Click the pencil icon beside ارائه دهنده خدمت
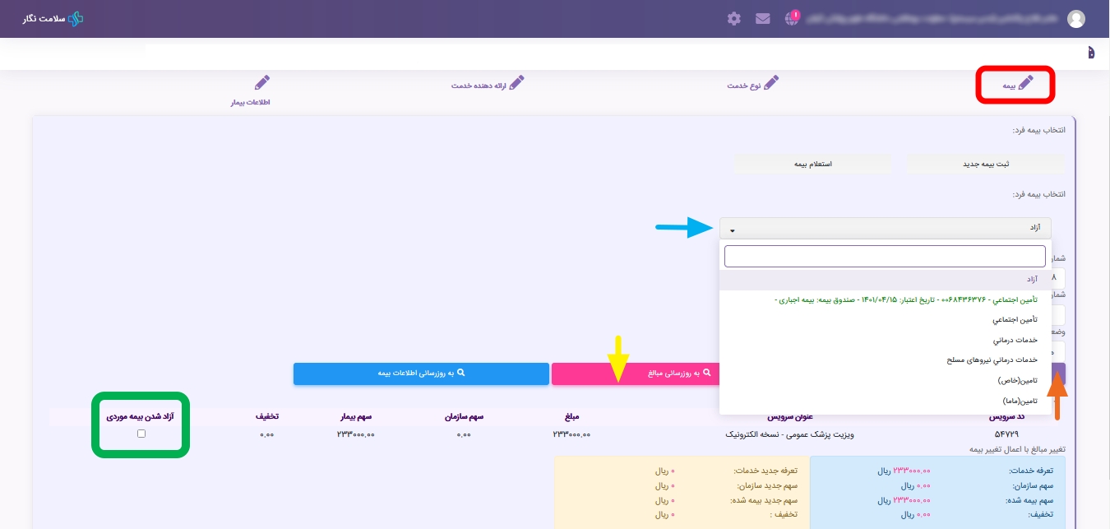 tap(516, 83)
